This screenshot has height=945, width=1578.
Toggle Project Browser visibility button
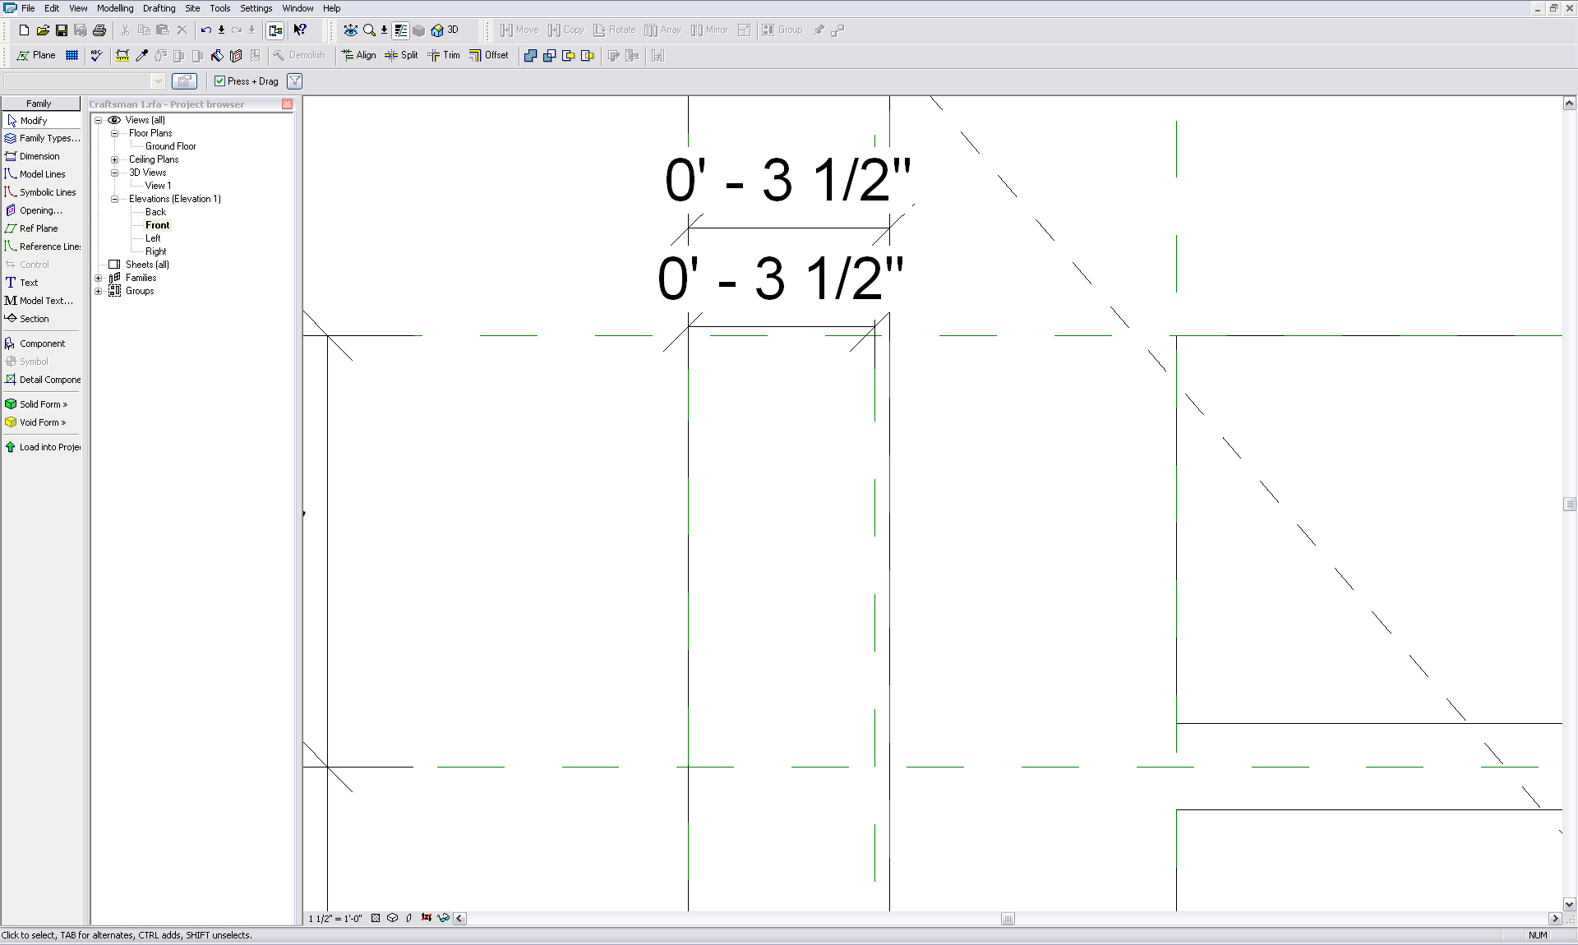tap(275, 30)
